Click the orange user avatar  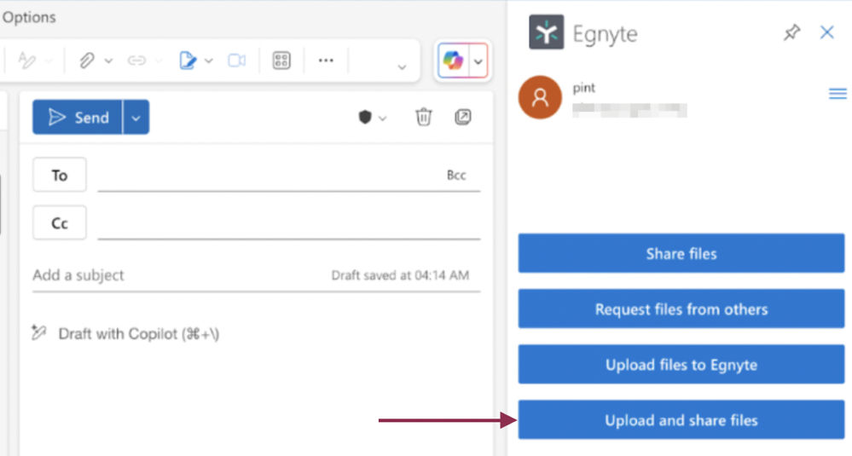coord(540,97)
